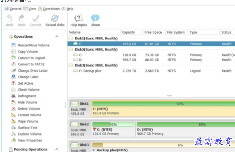The height and width of the screenshot is (152, 235).
Task: Collapse the Operations panel section
Action: point(57,36)
